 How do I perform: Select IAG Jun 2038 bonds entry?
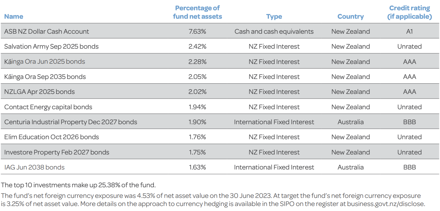[x=34, y=167]
